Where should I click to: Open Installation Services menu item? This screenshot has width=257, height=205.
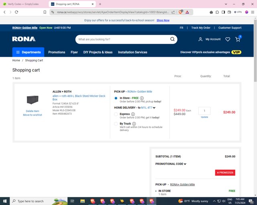(133, 52)
